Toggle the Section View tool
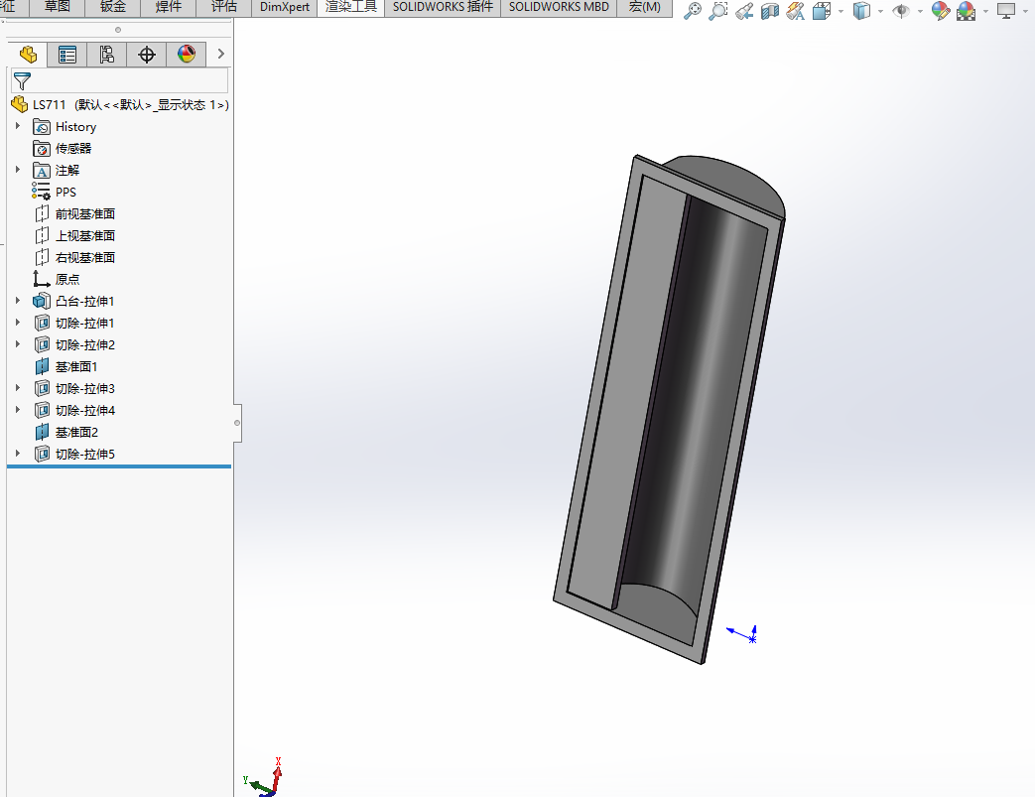 pyautogui.click(x=770, y=11)
